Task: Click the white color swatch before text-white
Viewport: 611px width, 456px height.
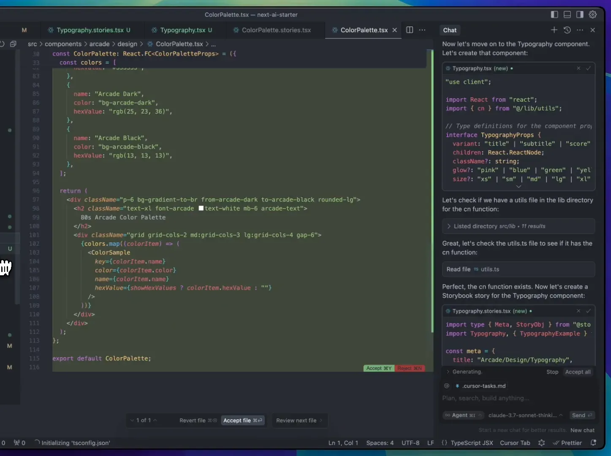Action: point(201,208)
